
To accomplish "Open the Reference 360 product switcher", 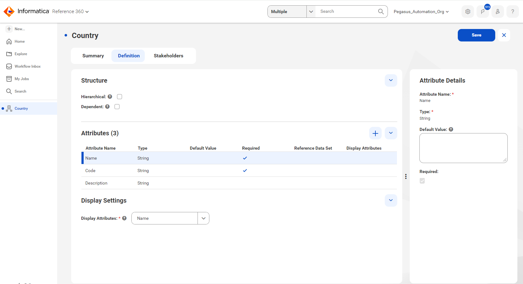I will pyautogui.click(x=71, y=12).
